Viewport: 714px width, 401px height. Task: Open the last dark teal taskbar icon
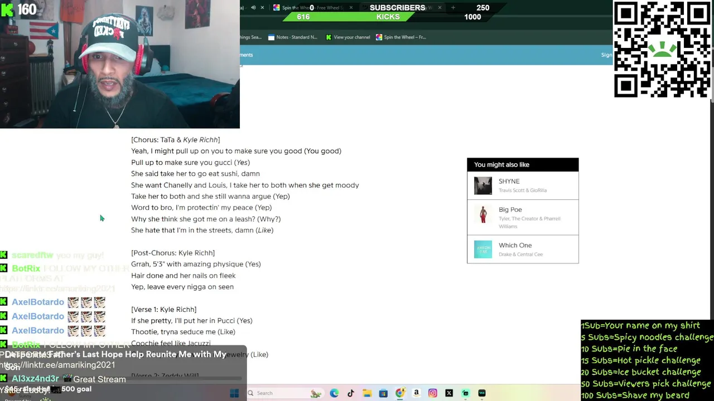(482, 393)
